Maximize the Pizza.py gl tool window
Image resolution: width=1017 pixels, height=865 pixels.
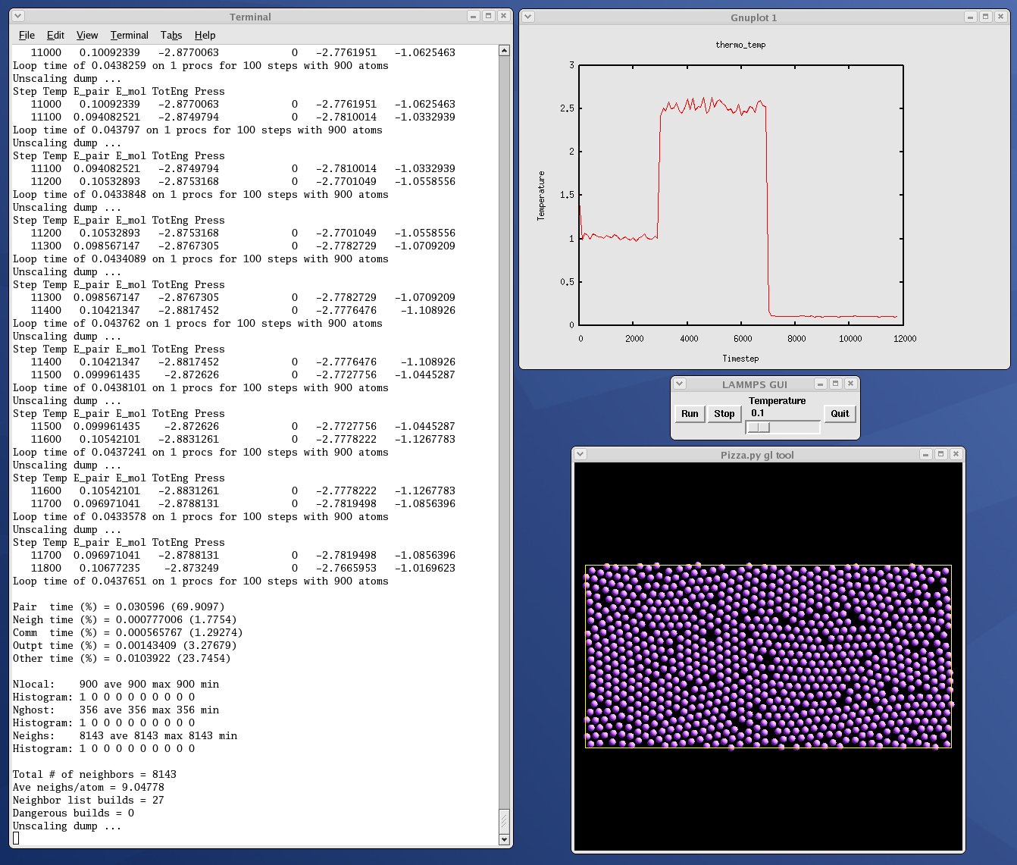[940, 454]
